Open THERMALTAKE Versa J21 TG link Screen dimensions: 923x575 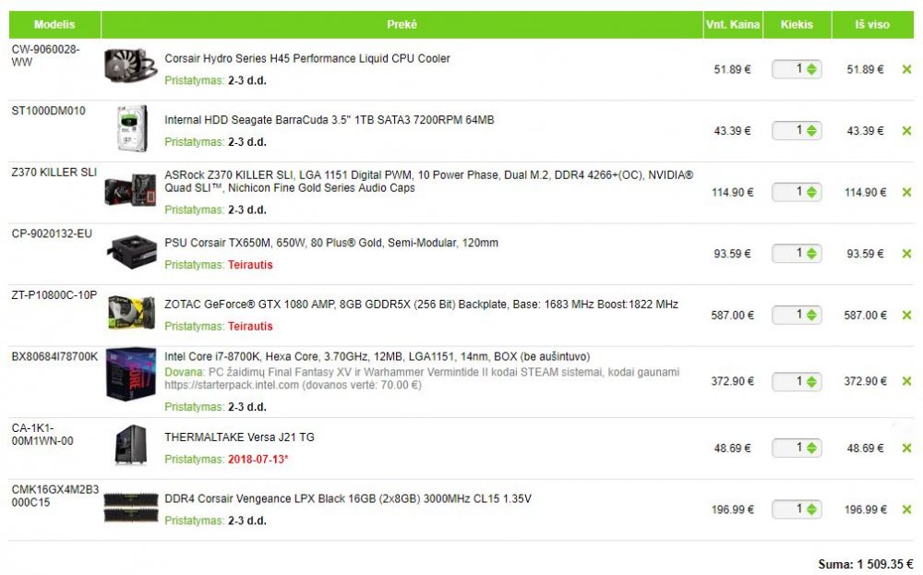coord(240,437)
